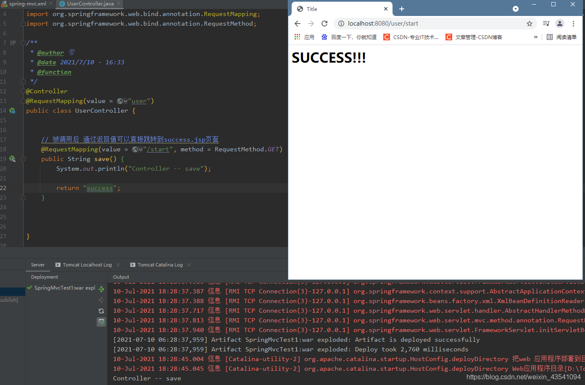Select the browser tab named Title
585x385 pixels.
(x=342, y=9)
